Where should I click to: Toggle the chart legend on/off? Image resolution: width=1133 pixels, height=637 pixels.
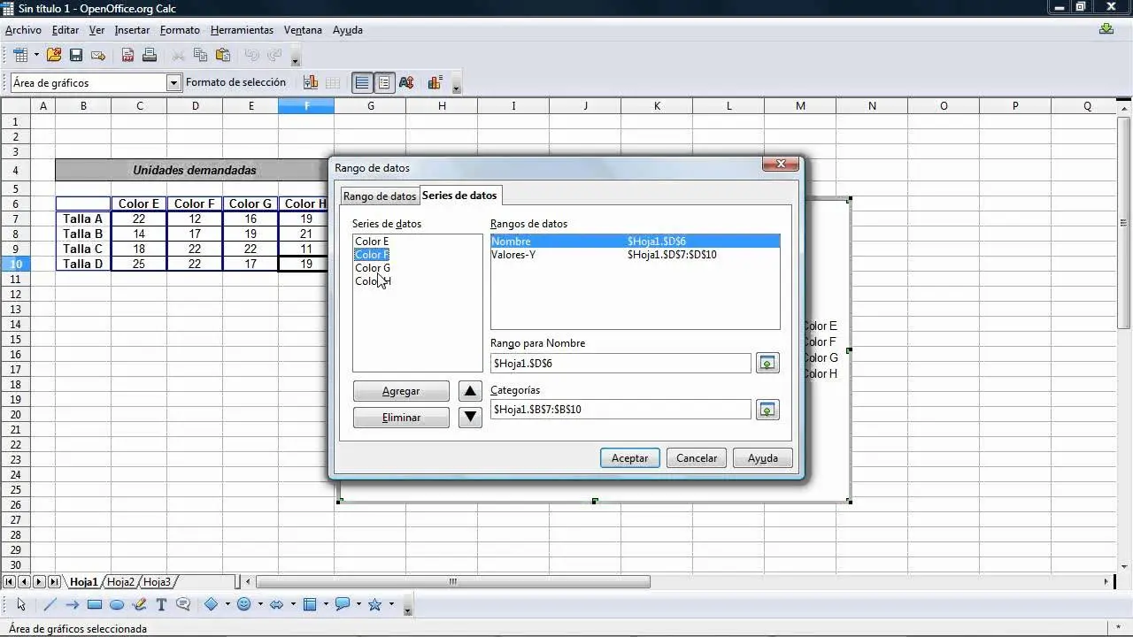384,82
